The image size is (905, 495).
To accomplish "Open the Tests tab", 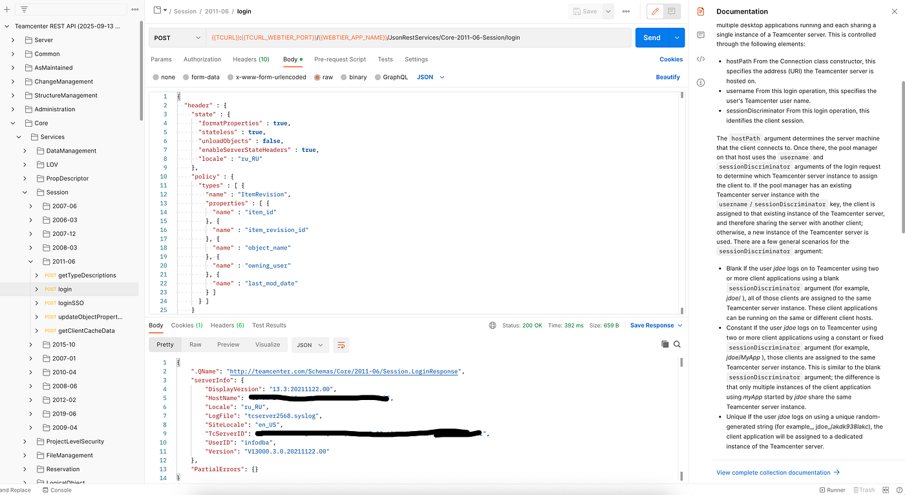I will click(x=385, y=59).
